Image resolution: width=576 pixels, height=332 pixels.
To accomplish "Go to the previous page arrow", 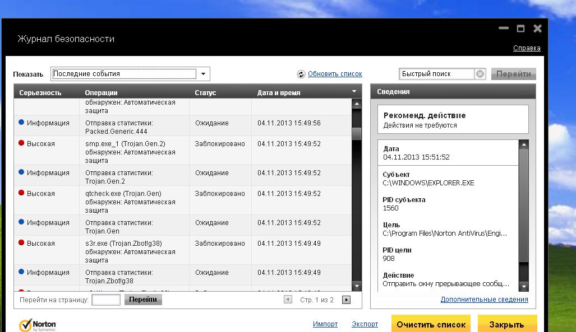I will click(288, 300).
